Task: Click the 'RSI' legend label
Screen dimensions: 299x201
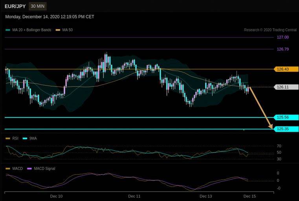Action: 15,138
